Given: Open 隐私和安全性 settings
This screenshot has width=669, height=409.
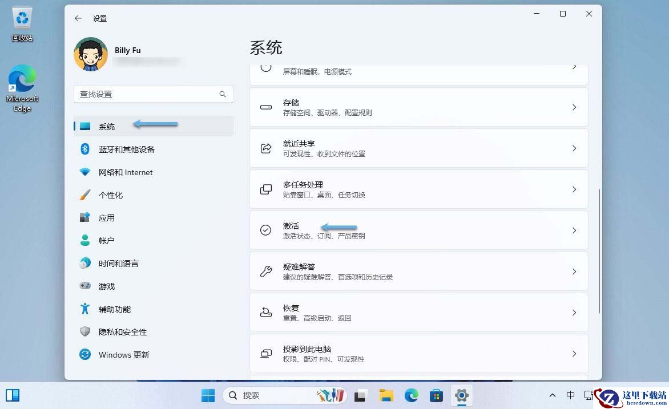Looking at the screenshot, I should tap(154, 332).
